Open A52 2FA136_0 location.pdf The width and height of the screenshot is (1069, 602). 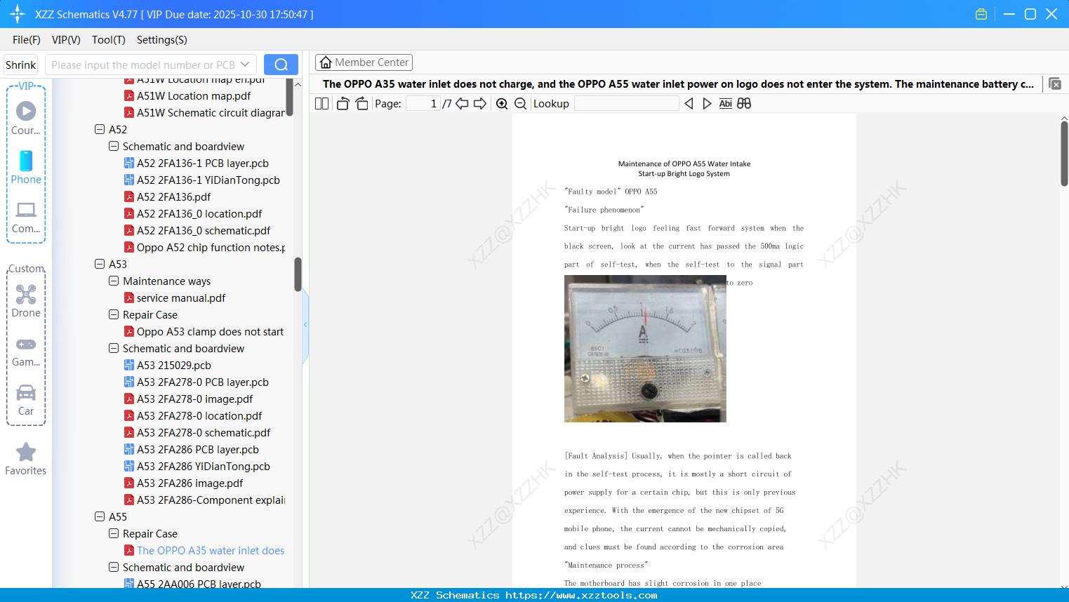199,214
